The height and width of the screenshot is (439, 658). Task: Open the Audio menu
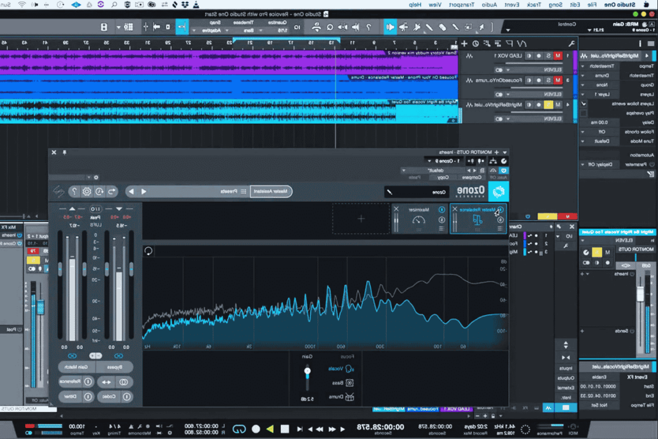489,4
